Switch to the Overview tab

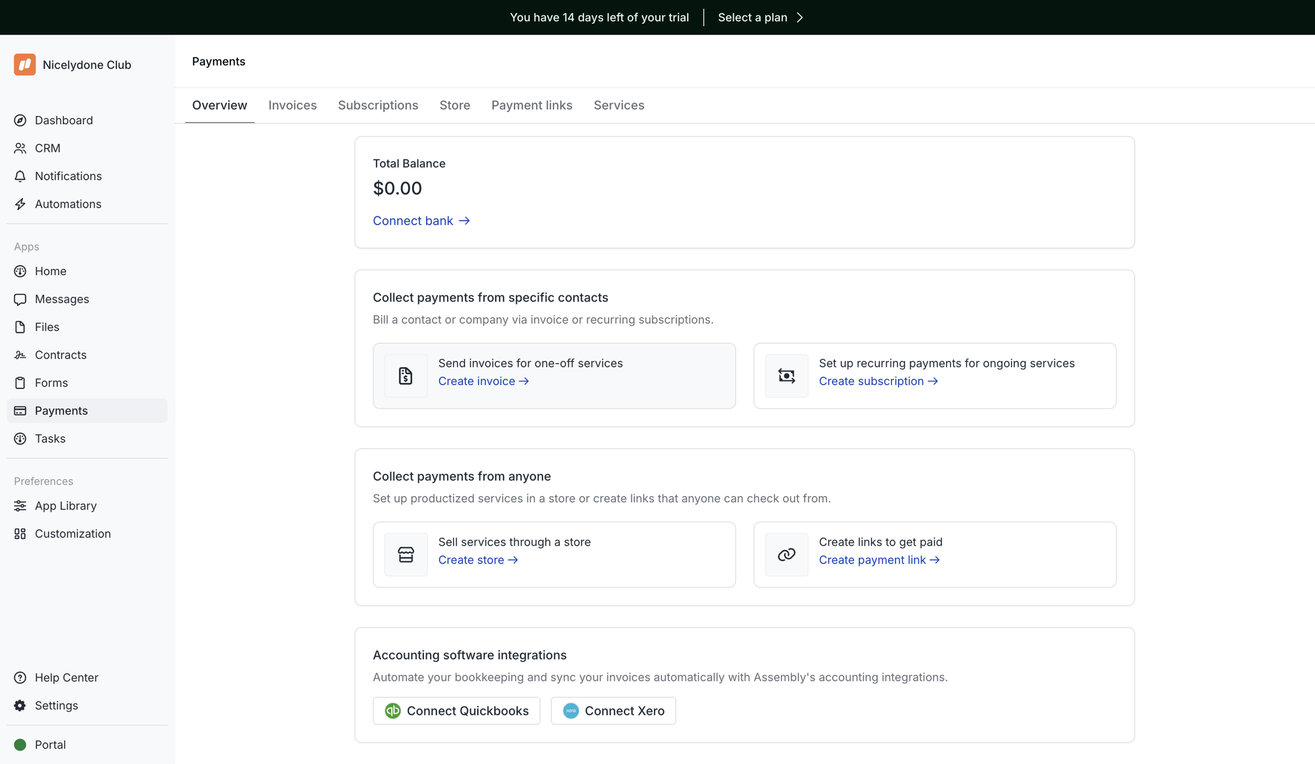click(220, 105)
